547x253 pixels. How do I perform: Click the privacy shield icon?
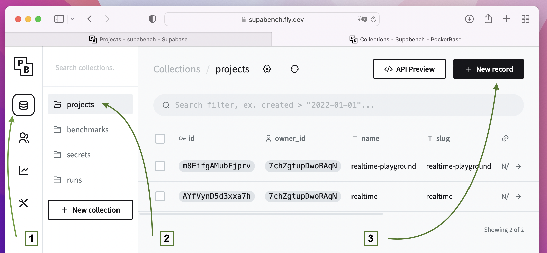(152, 19)
